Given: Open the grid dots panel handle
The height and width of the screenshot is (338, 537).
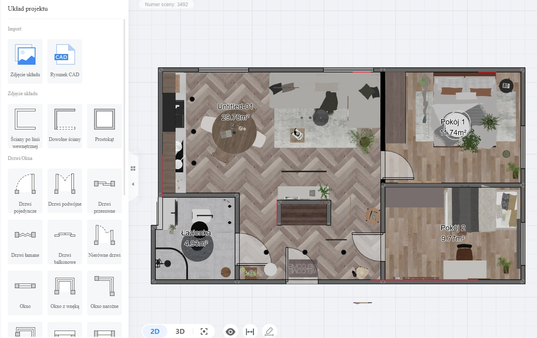Looking at the screenshot, I should point(133,168).
